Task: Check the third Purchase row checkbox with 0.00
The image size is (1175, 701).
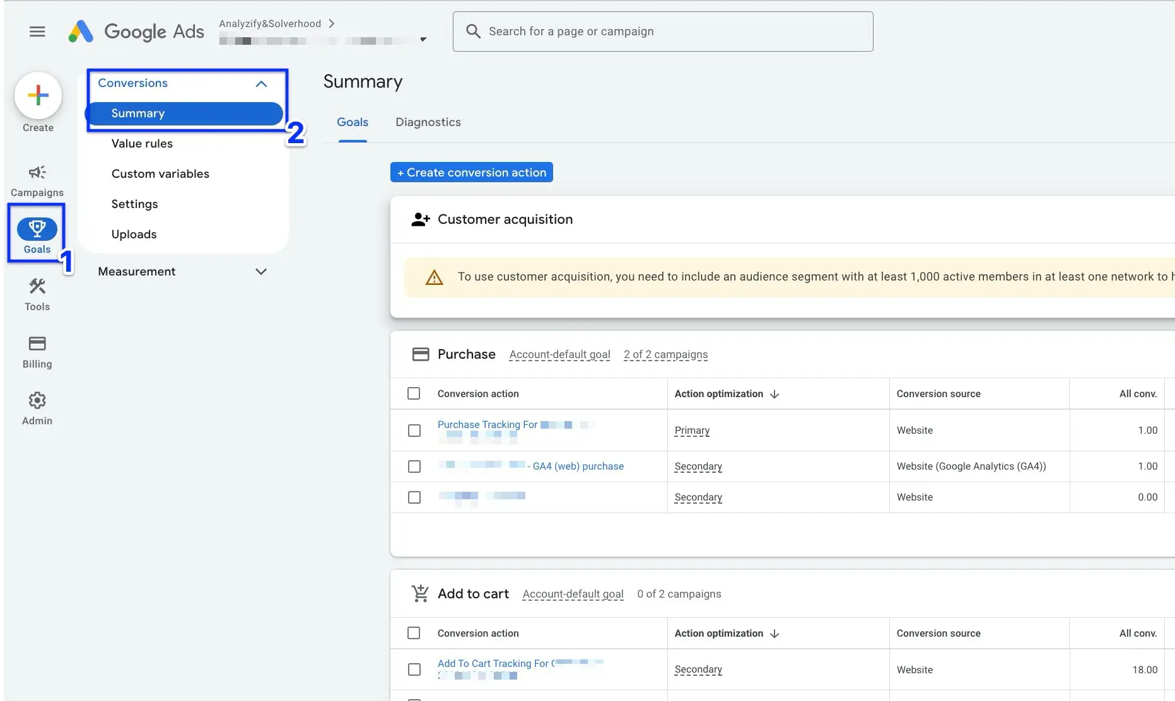Action: tap(414, 497)
